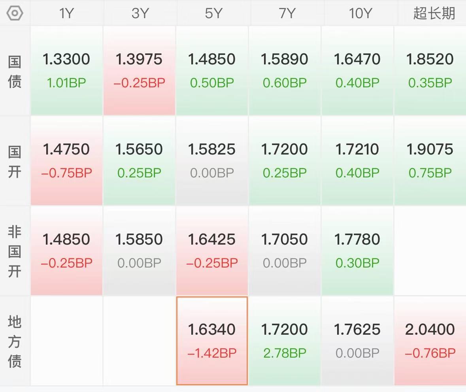466x392 pixels.
Task: Click the 国债 3Y cell 1.3975
Action: pyautogui.click(x=139, y=70)
